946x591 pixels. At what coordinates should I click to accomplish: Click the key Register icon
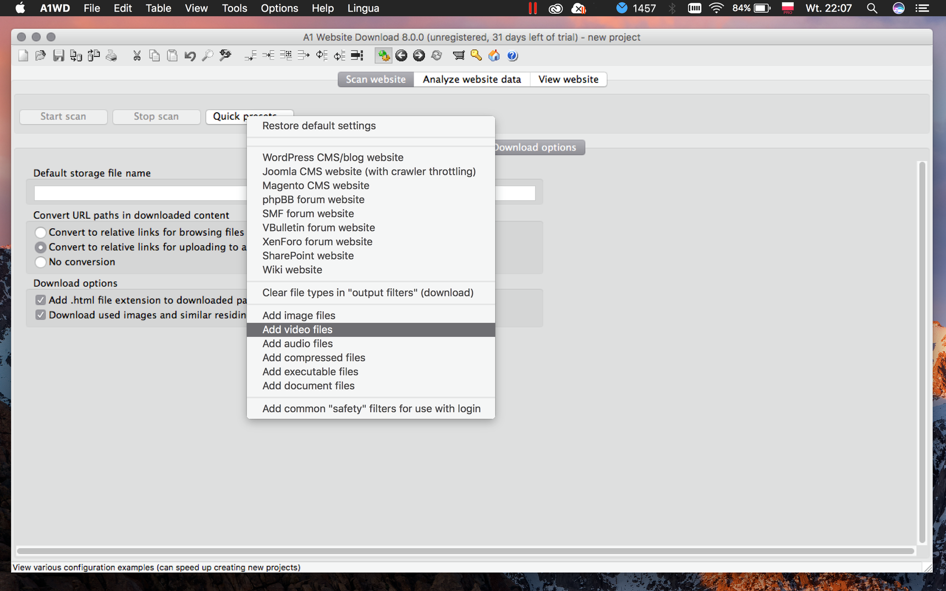[476, 56]
